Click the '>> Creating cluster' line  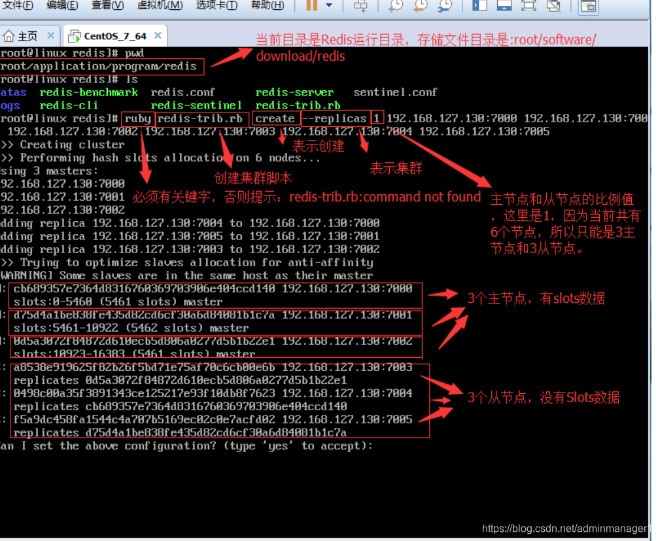point(62,145)
